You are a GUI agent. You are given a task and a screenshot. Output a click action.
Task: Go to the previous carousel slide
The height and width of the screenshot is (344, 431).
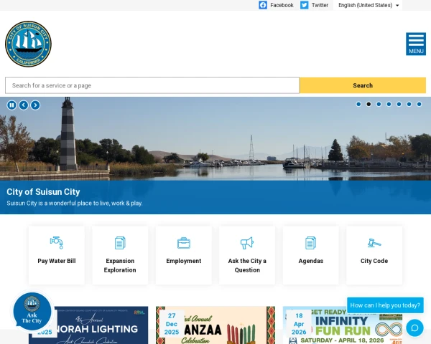click(x=24, y=105)
